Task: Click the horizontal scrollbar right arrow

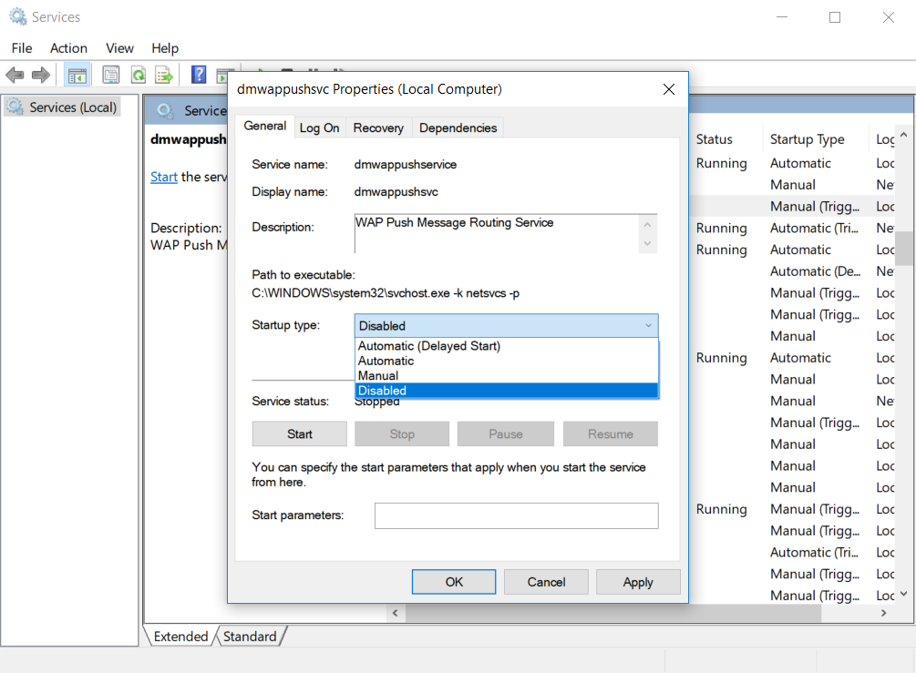Action: click(883, 613)
